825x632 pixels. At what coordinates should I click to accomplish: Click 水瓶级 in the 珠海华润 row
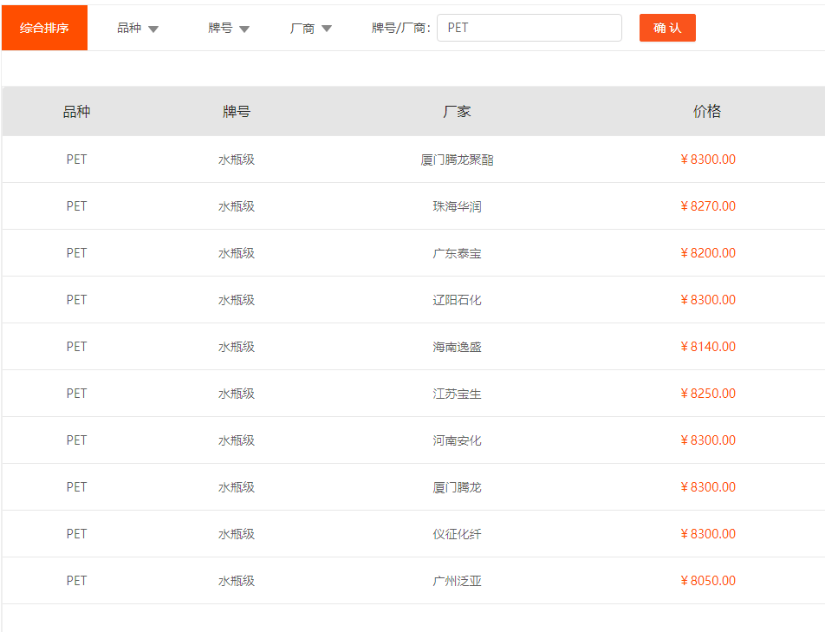(237, 206)
